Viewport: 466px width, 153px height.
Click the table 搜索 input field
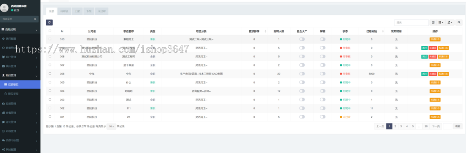[x=412, y=23]
